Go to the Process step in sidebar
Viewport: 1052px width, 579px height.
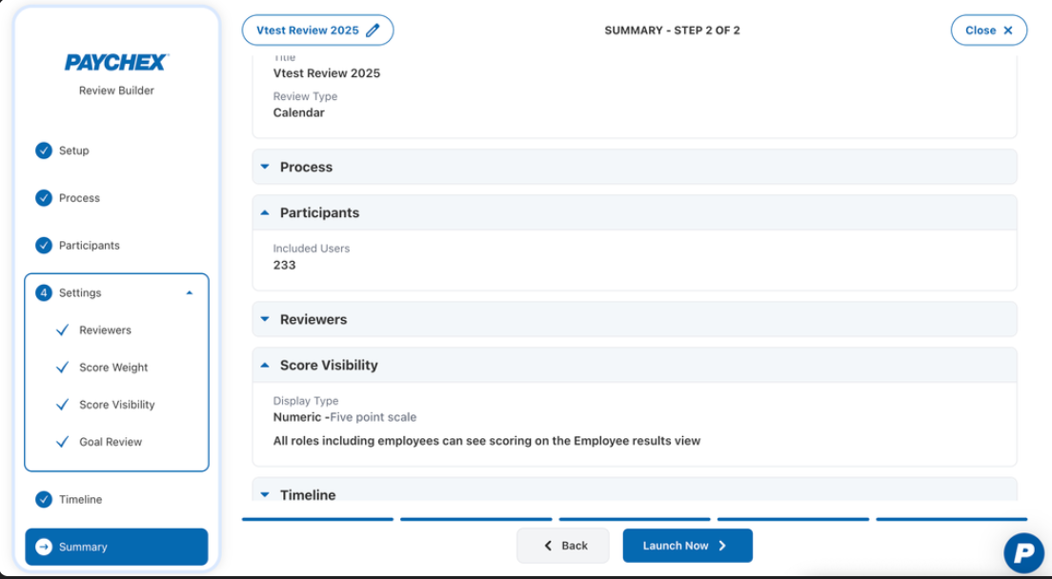[x=79, y=198]
